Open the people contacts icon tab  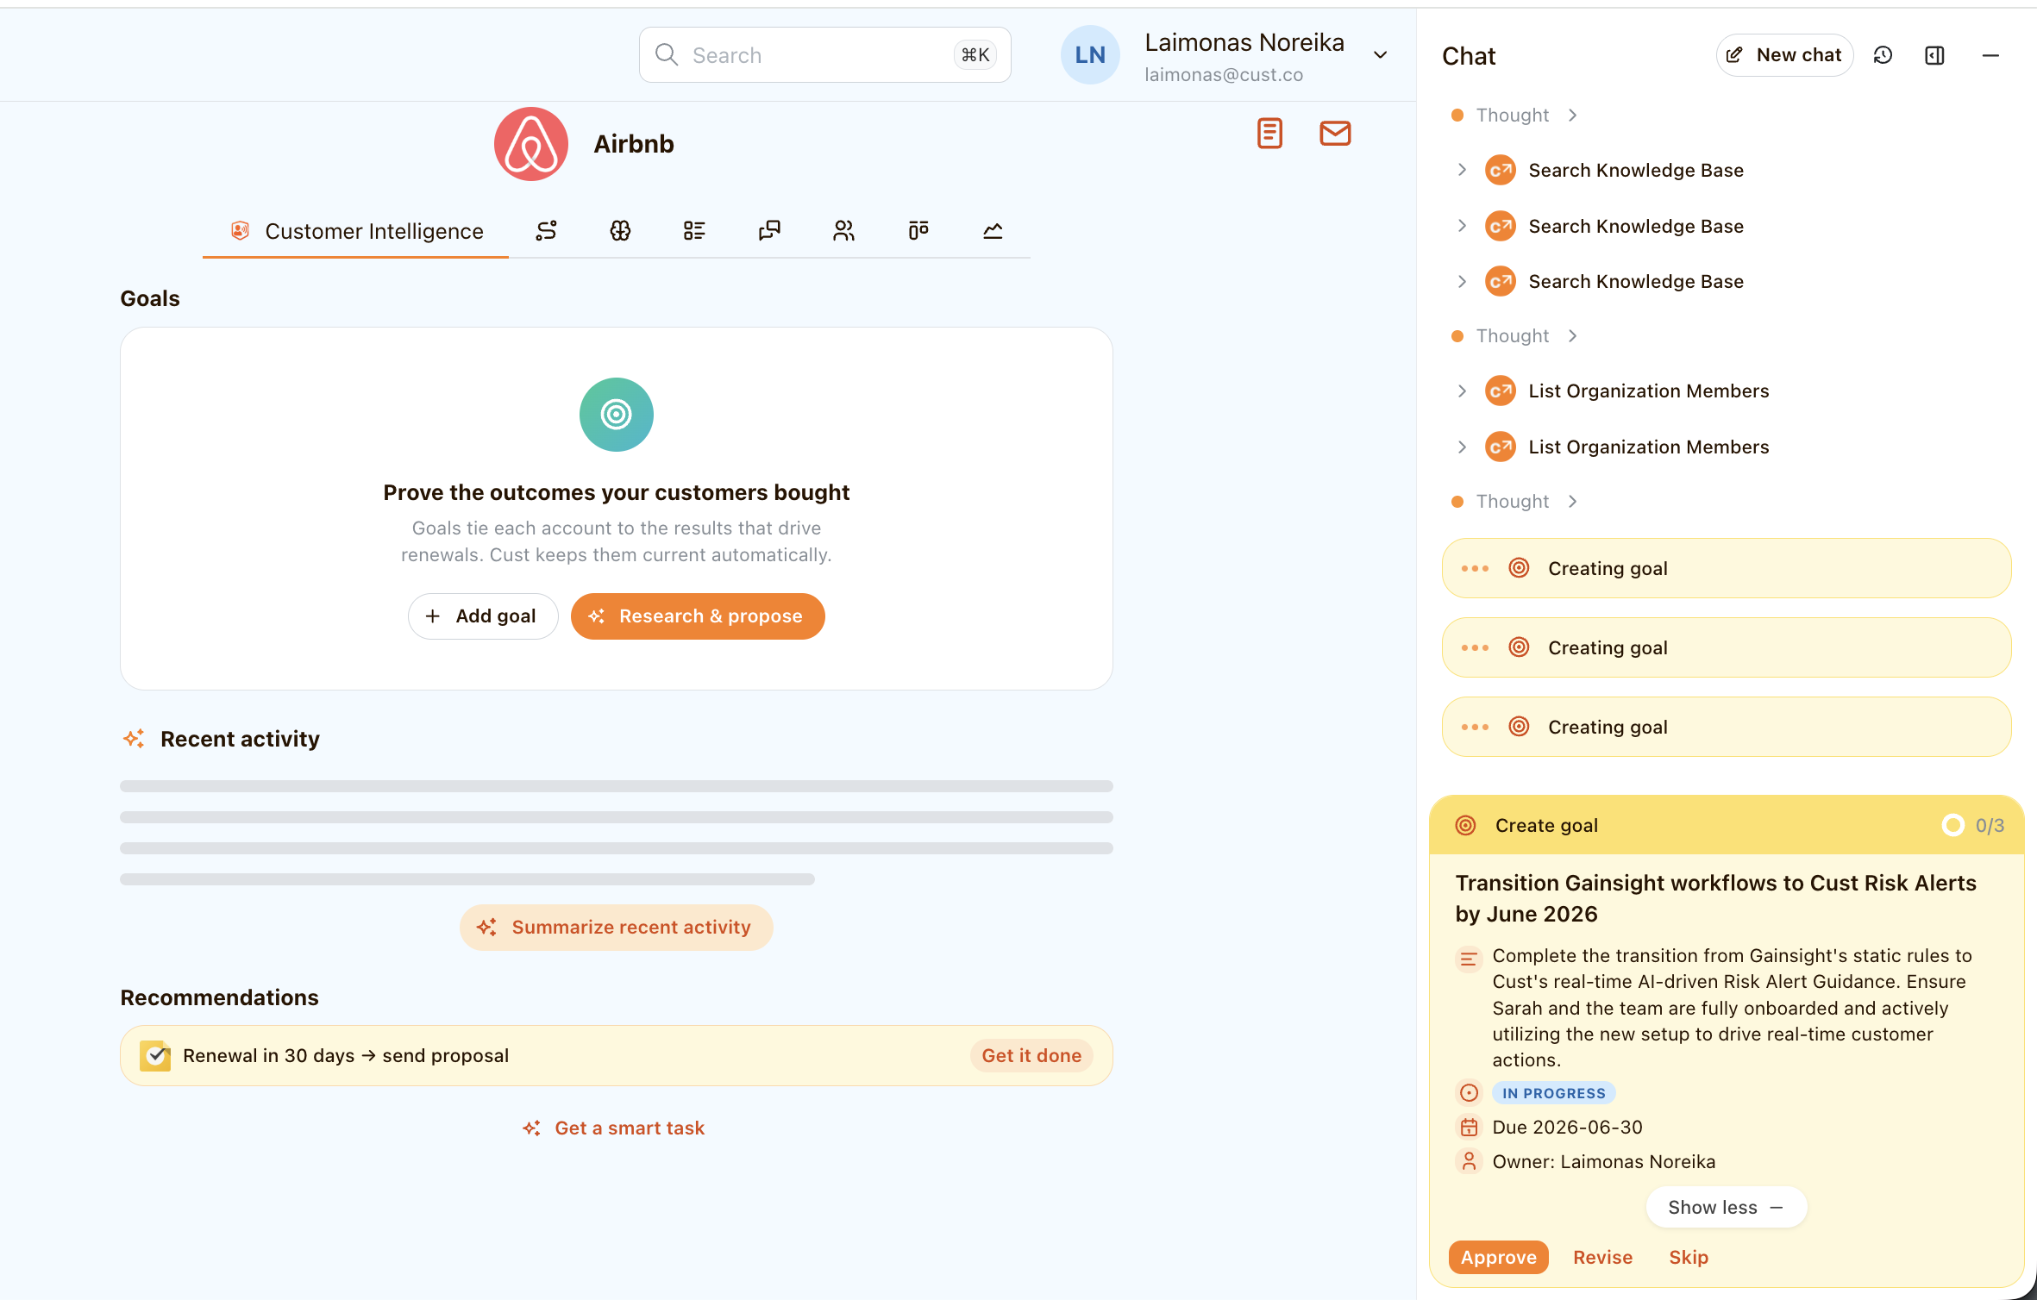pyautogui.click(x=843, y=230)
